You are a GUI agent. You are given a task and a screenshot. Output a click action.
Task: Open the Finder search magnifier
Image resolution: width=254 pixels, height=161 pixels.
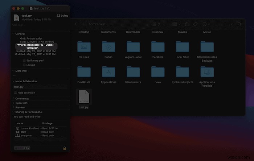tap(239, 24)
